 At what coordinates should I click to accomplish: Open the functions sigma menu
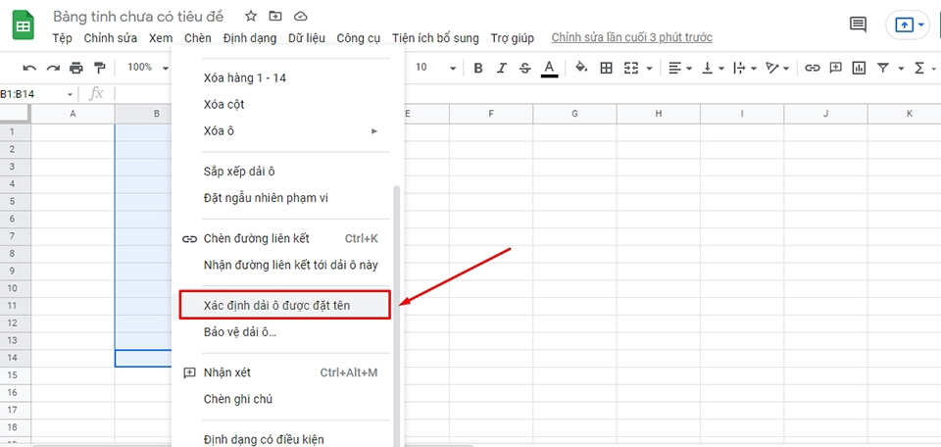tap(918, 68)
